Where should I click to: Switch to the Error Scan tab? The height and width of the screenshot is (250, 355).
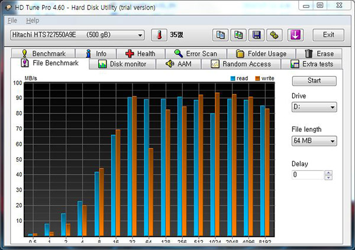coord(196,54)
